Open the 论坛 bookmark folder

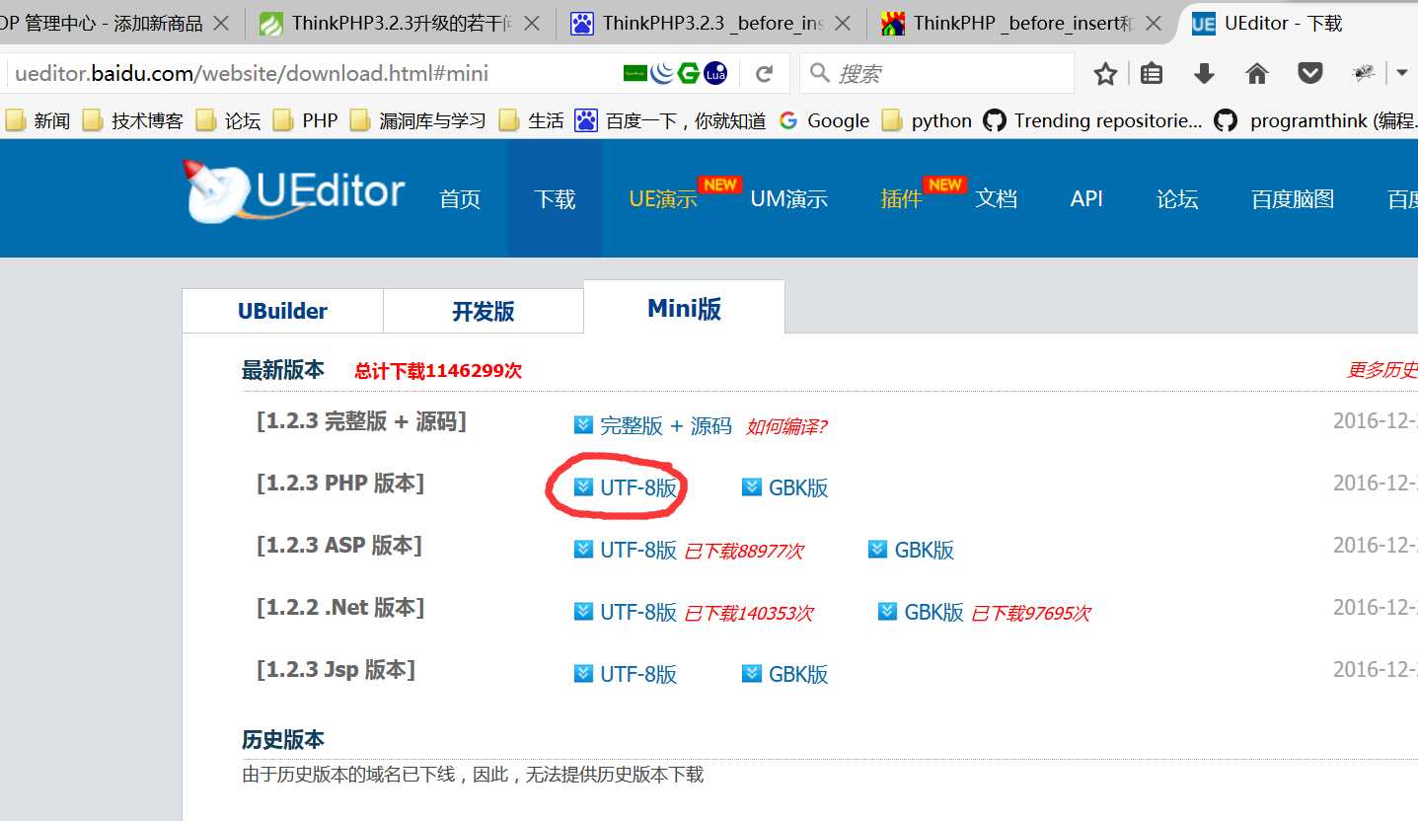coord(228,120)
